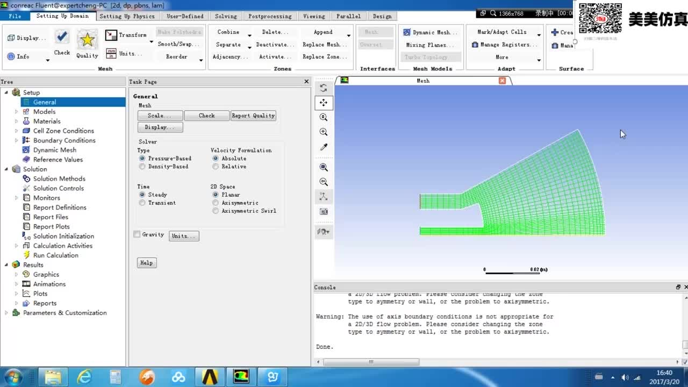Open the Solving ribbon tab

click(226, 16)
